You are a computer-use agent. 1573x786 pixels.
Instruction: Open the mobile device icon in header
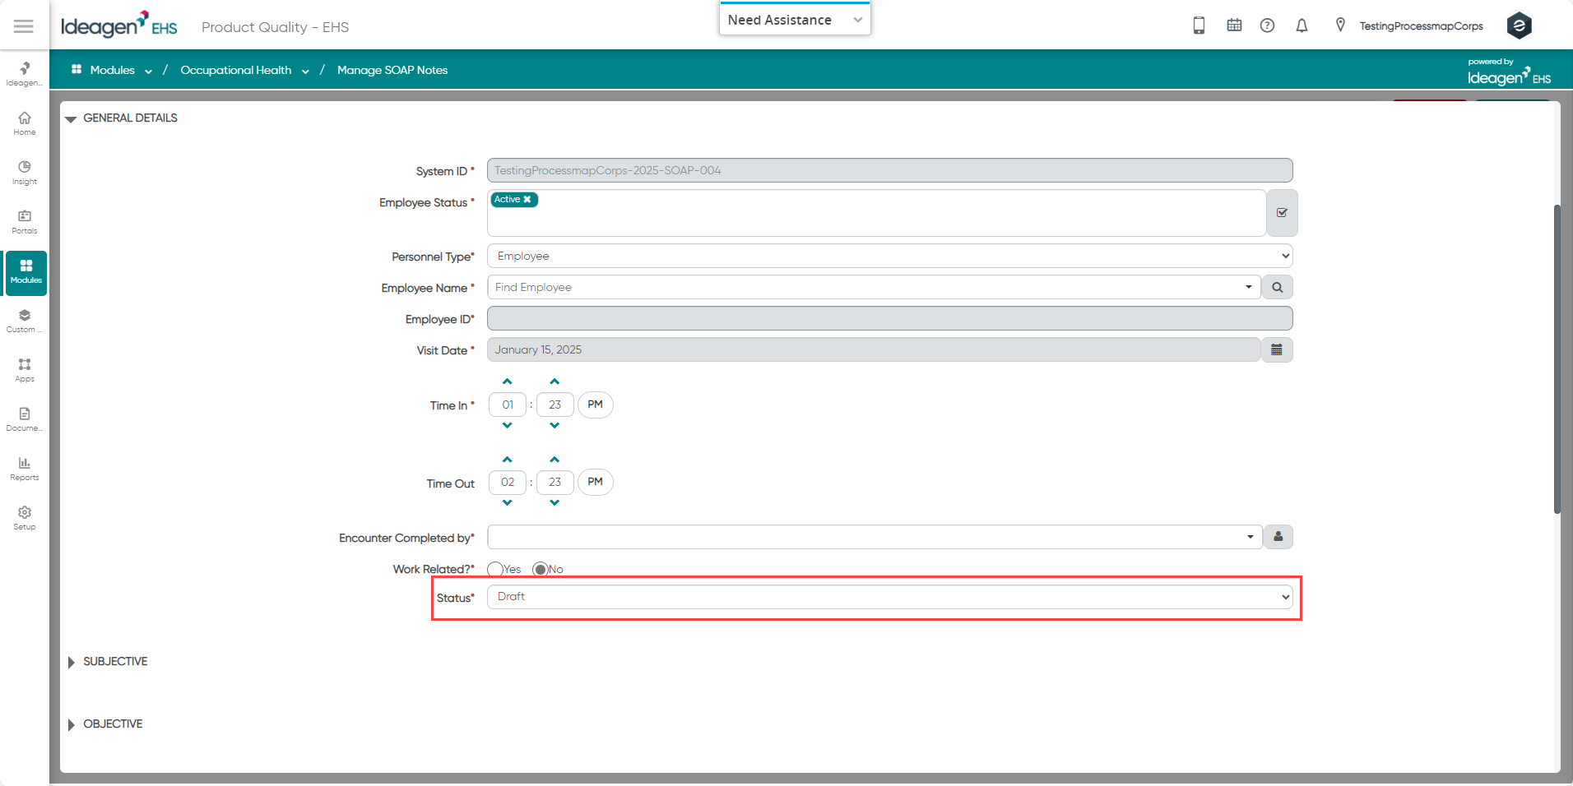[1199, 25]
